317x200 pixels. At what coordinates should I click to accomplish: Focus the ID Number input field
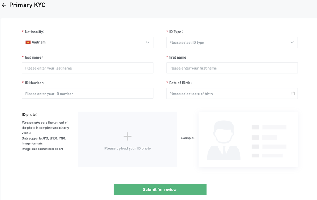[x=88, y=94]
